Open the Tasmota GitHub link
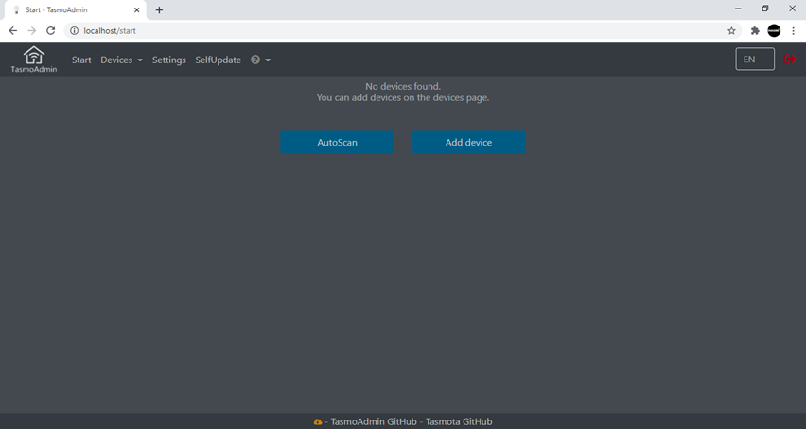 [459, 421]
